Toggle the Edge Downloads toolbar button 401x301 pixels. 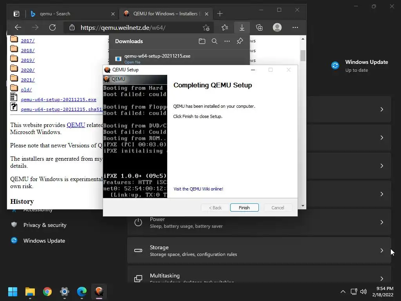(x=242, y=27)
